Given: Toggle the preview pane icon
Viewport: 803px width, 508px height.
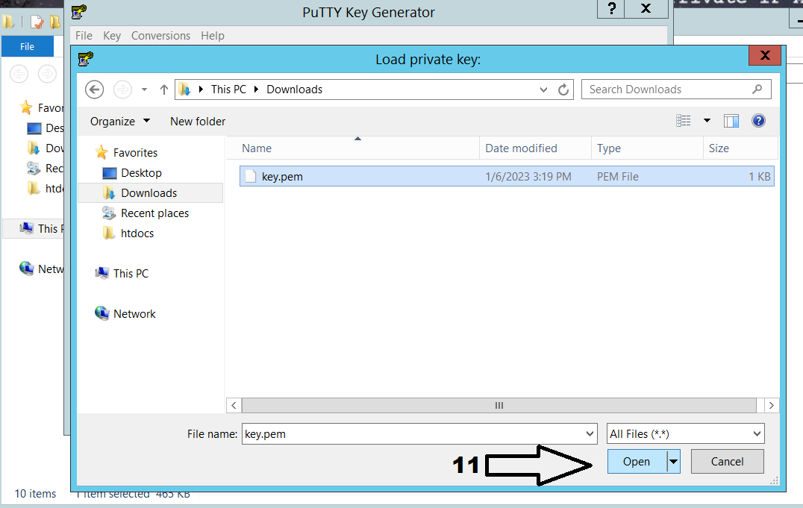Looking at the screenshot, I should point(731,121).
